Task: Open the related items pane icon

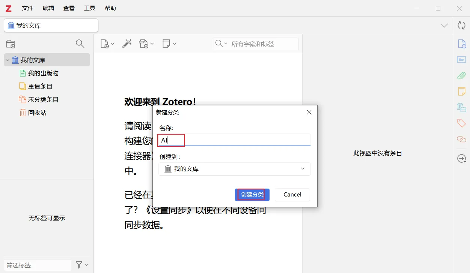Action: [461, 139]
